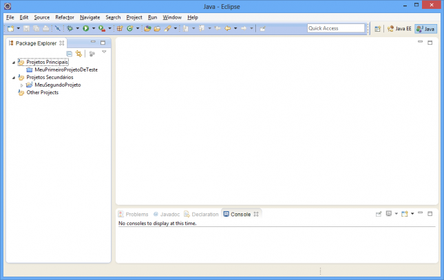Open the Help menu
Image resolution: width=444 pixels, height=280 pixels.
point(193,17)
